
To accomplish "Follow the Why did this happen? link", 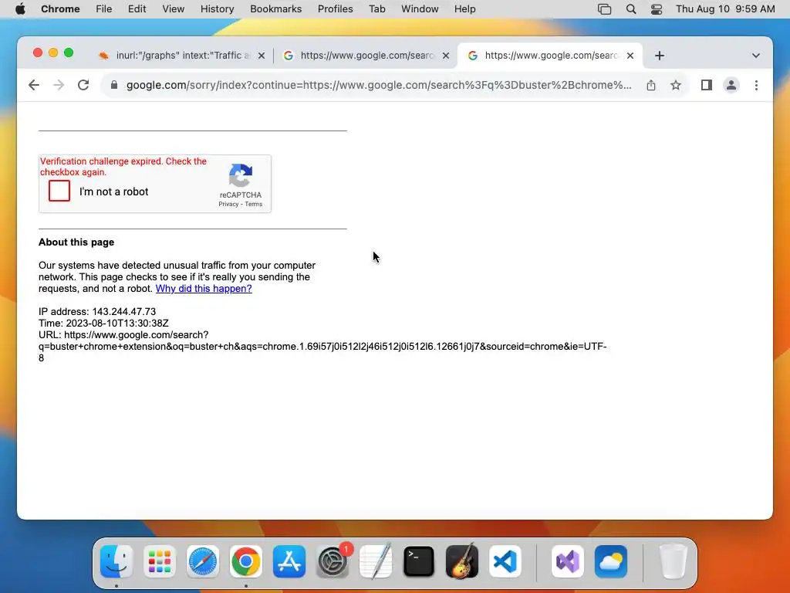I will [x=204, y=289].
